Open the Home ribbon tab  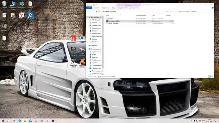point(96,8)
